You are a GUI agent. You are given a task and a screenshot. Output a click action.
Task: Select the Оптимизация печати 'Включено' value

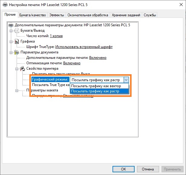(72, 63)
